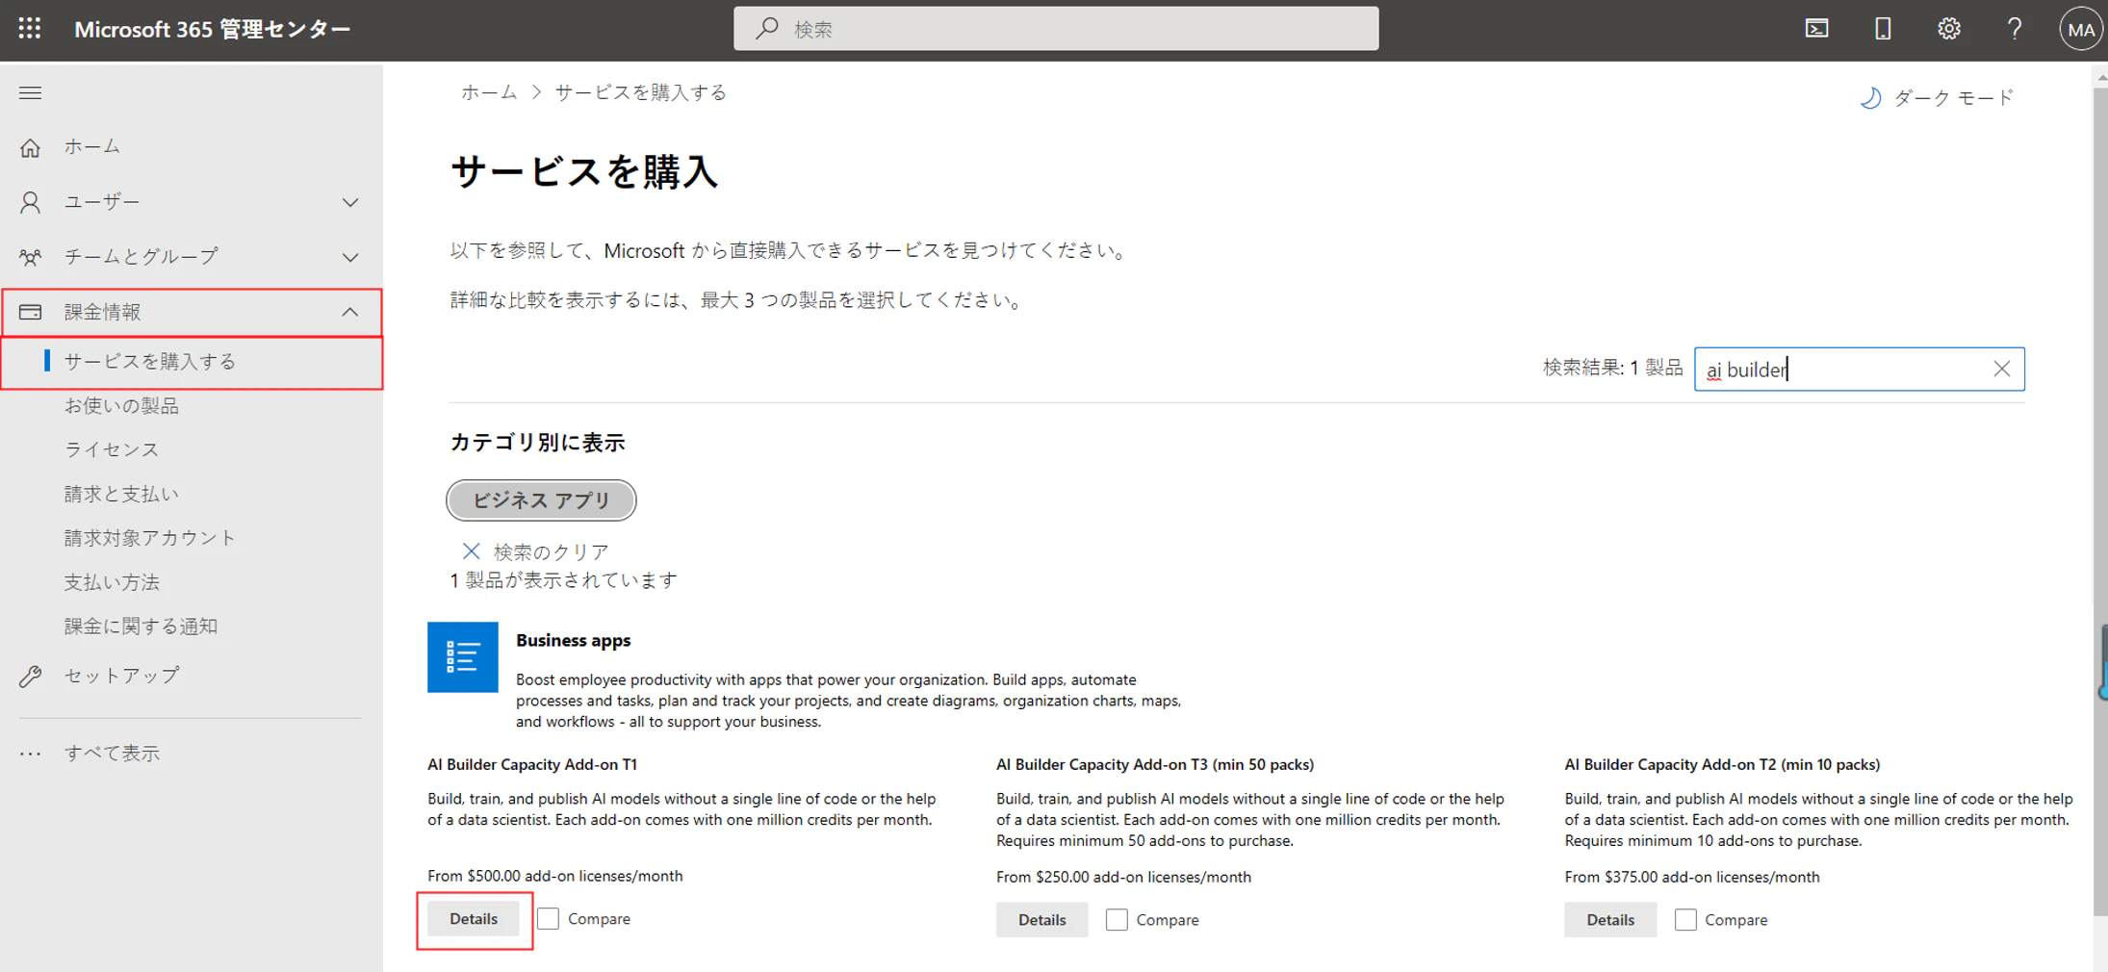Image resolution: width=2108 pixels, height=972 pixels.
Task: Select サービスを購入する in the sidebar
Action: (192, 362)
